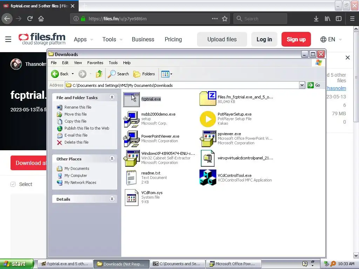The image size is (359, 269).
Task: Open My Network Places
Action: pos(80,182)
